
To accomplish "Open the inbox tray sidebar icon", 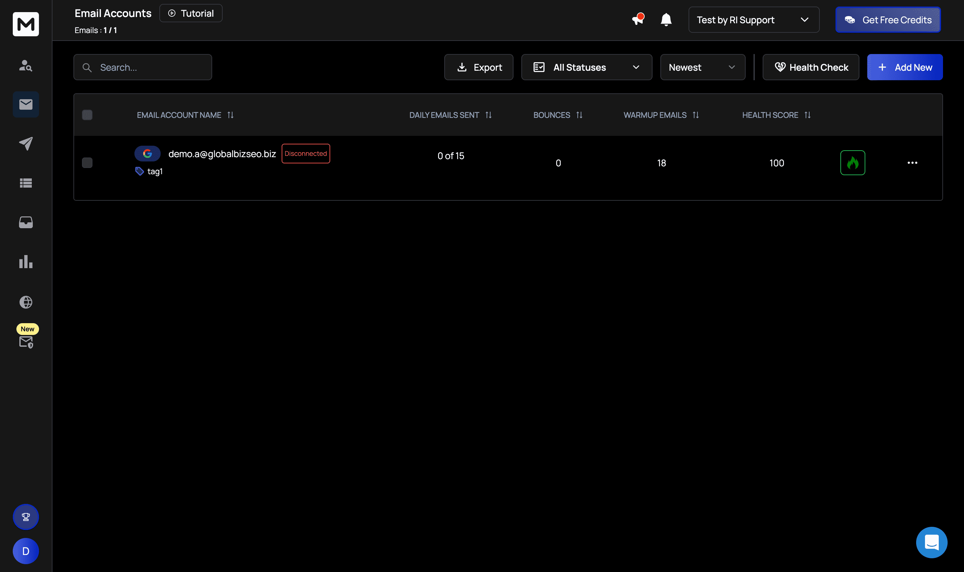I will tap(26, 222).
